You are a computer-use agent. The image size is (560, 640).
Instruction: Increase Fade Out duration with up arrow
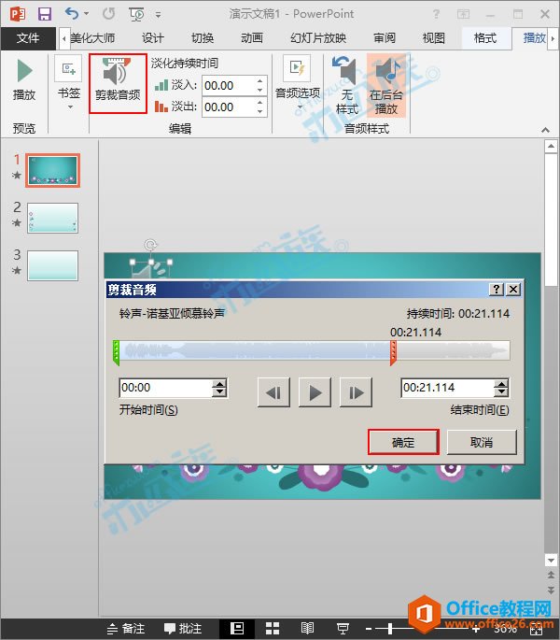coord(259,103)
